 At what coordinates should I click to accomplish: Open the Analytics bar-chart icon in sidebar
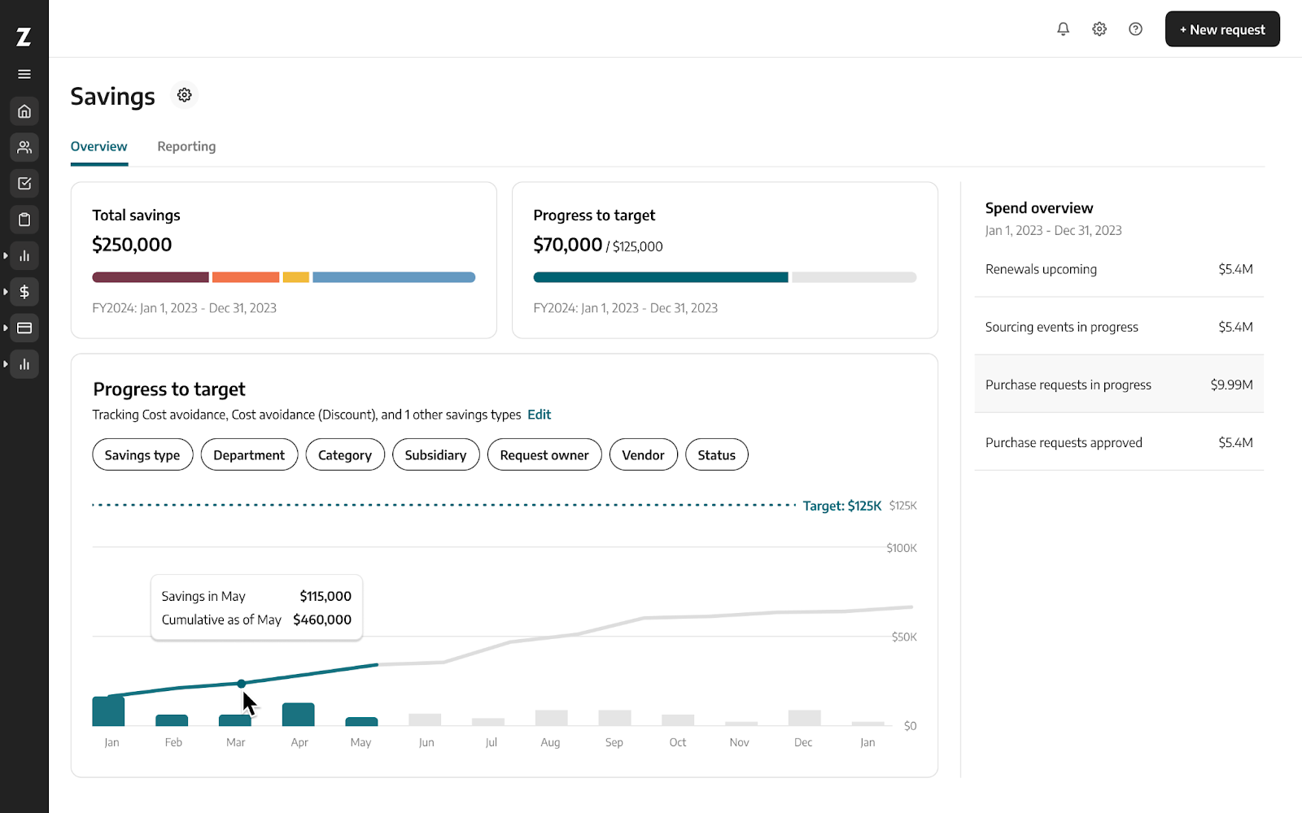coord(24,255)
